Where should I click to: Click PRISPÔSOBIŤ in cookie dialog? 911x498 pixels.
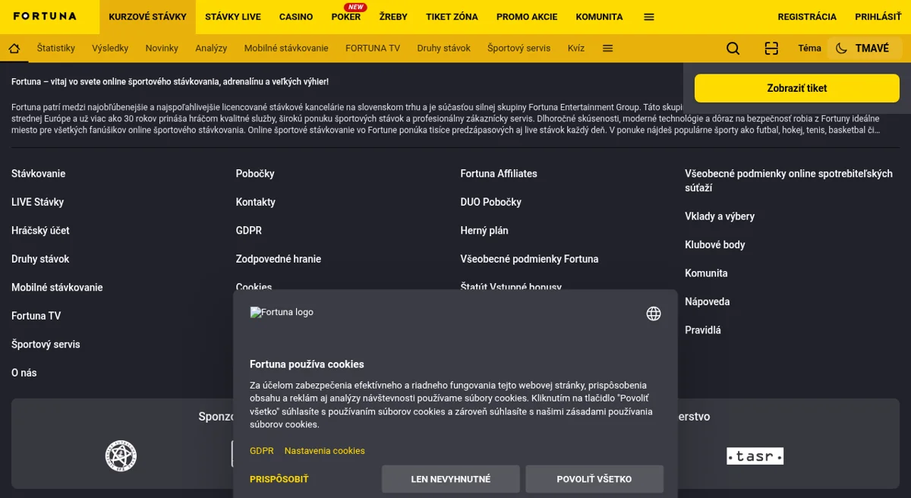(279, 479)
